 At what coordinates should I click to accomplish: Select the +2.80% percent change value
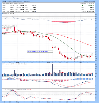click(x=91, y=5)
